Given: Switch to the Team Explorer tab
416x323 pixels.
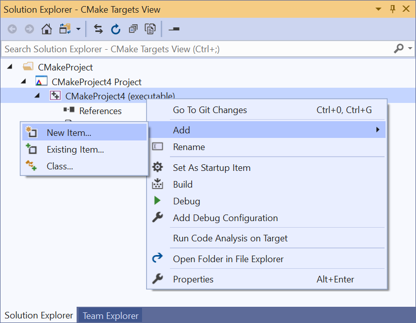Looking at the screenshot, I should click(110, 315).
